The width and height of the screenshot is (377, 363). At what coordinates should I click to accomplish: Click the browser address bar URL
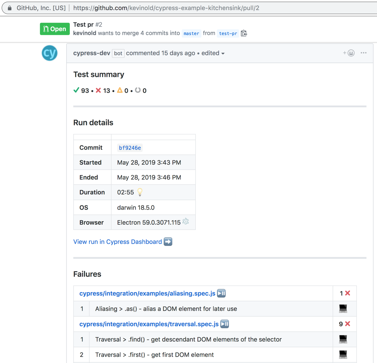(166, 8)
